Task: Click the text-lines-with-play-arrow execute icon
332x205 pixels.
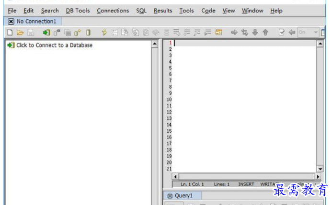Action: [x=208, y=33]
